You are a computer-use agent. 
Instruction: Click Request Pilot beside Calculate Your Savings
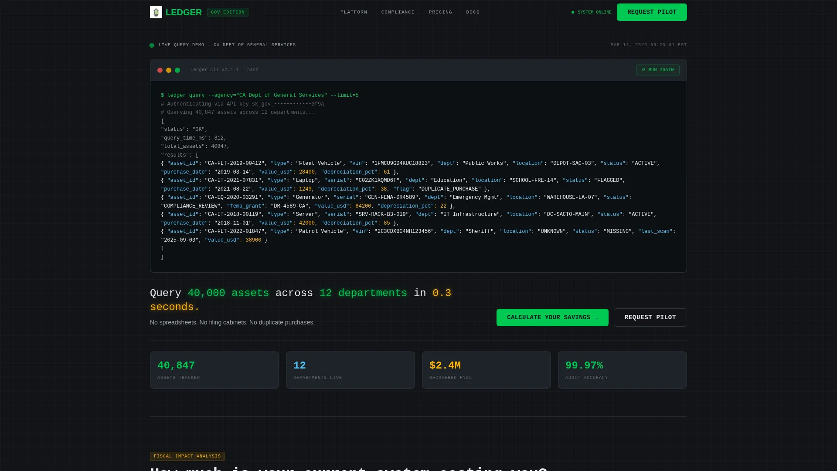coord(650,317)
